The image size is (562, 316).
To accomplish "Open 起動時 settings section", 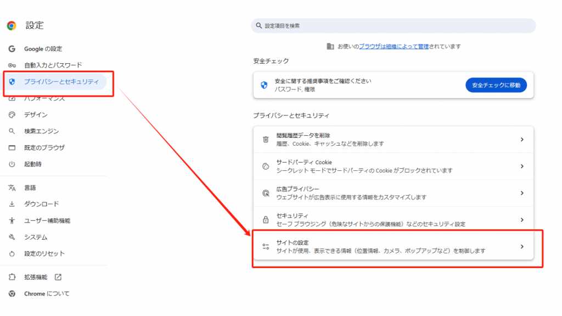I will click(x=32, y=164).
